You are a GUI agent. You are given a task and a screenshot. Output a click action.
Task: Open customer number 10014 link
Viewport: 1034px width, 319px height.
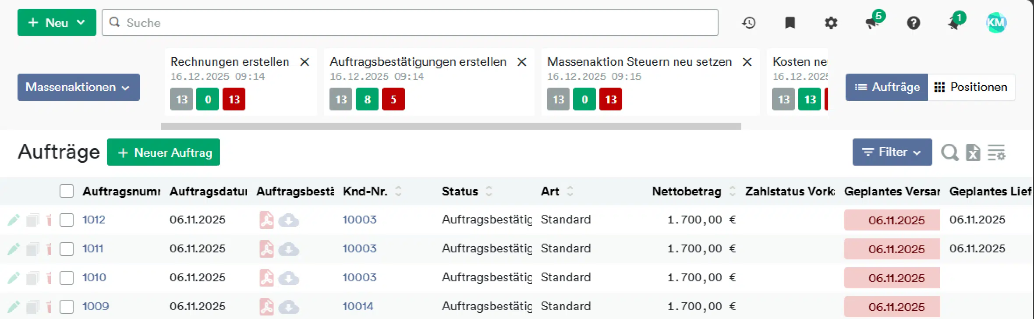[358, 306]
